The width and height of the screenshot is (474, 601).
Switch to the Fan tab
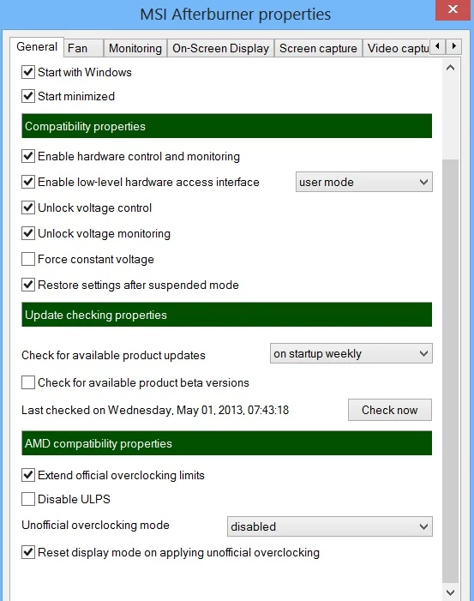(83, 48)
